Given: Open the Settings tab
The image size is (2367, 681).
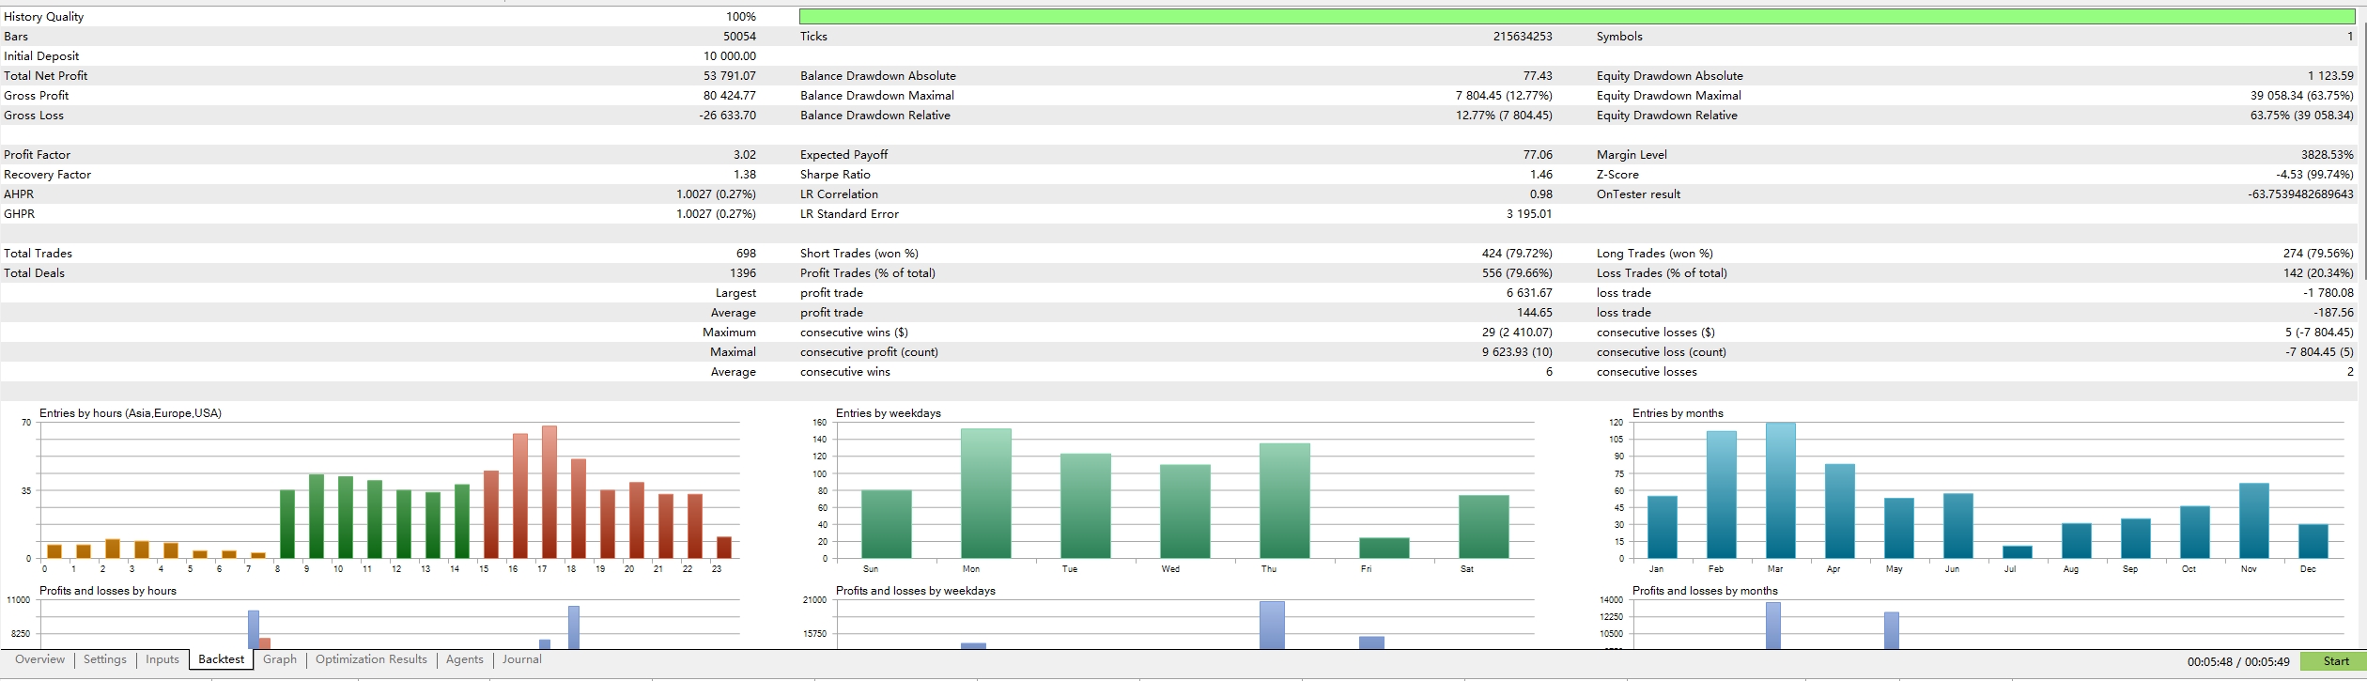Looking at the screenshot, I should tap(105, 659).
